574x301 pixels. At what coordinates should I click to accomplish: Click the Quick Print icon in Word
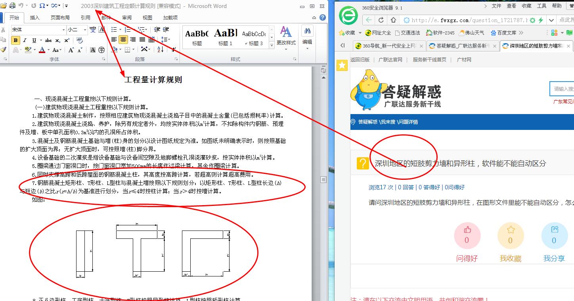pos(12,6)
